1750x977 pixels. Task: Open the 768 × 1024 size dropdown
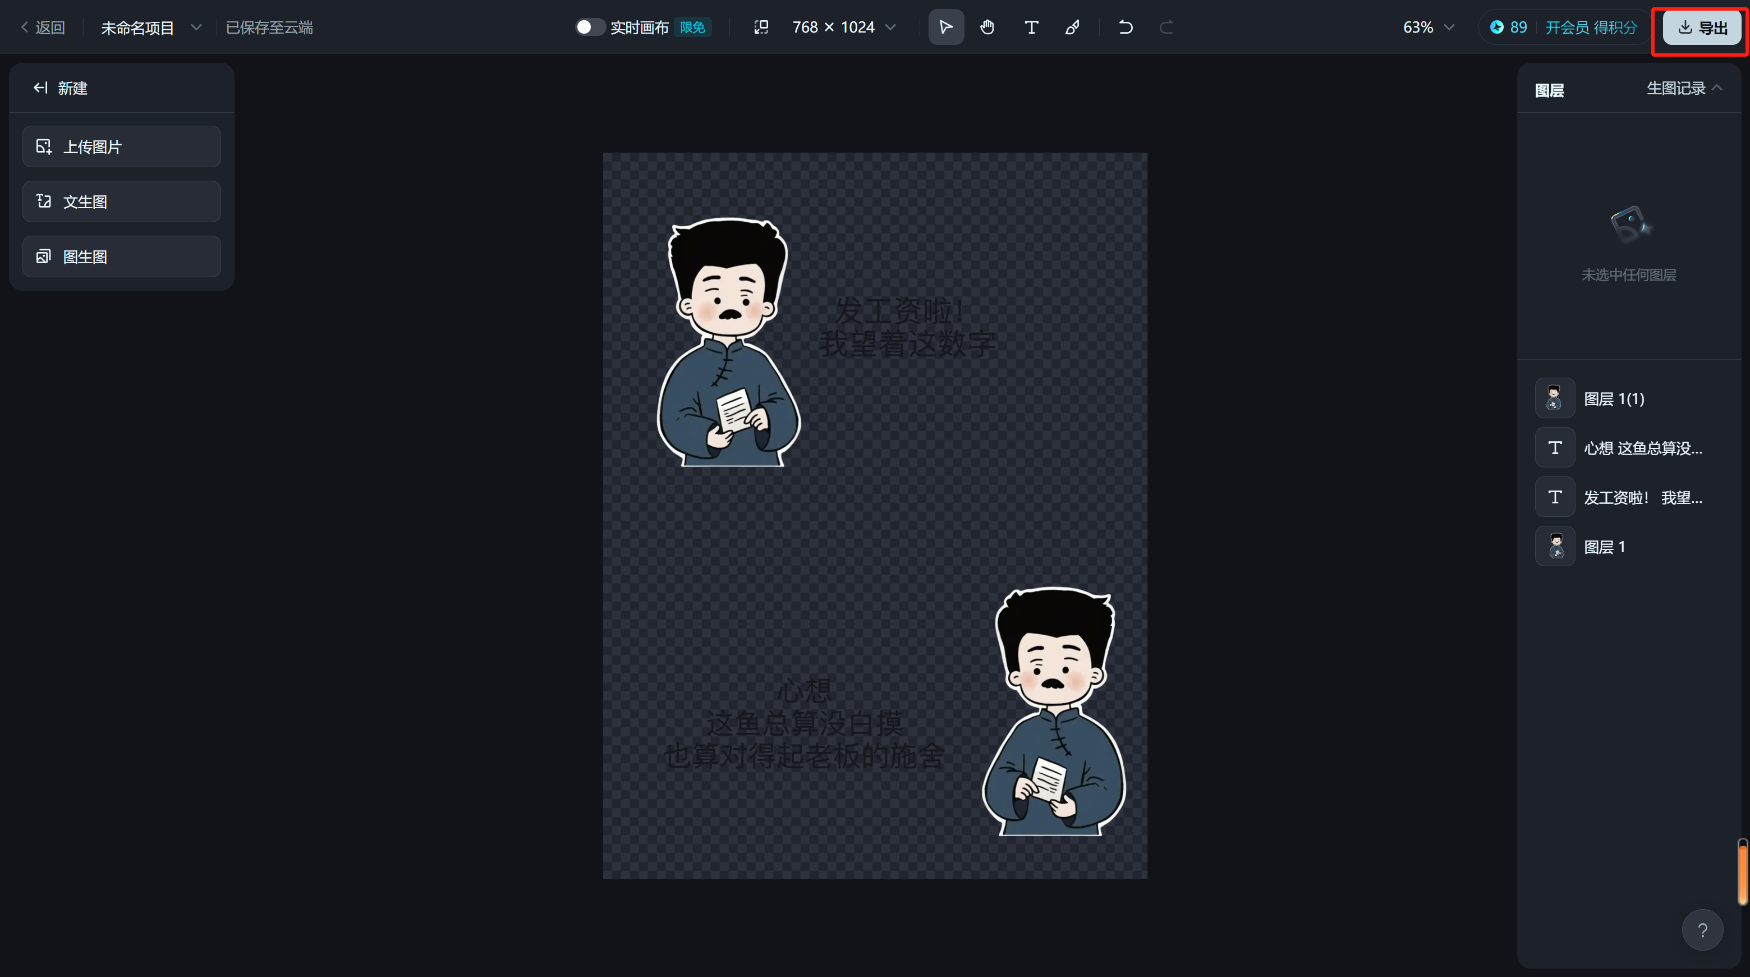[x=890, y=27]
